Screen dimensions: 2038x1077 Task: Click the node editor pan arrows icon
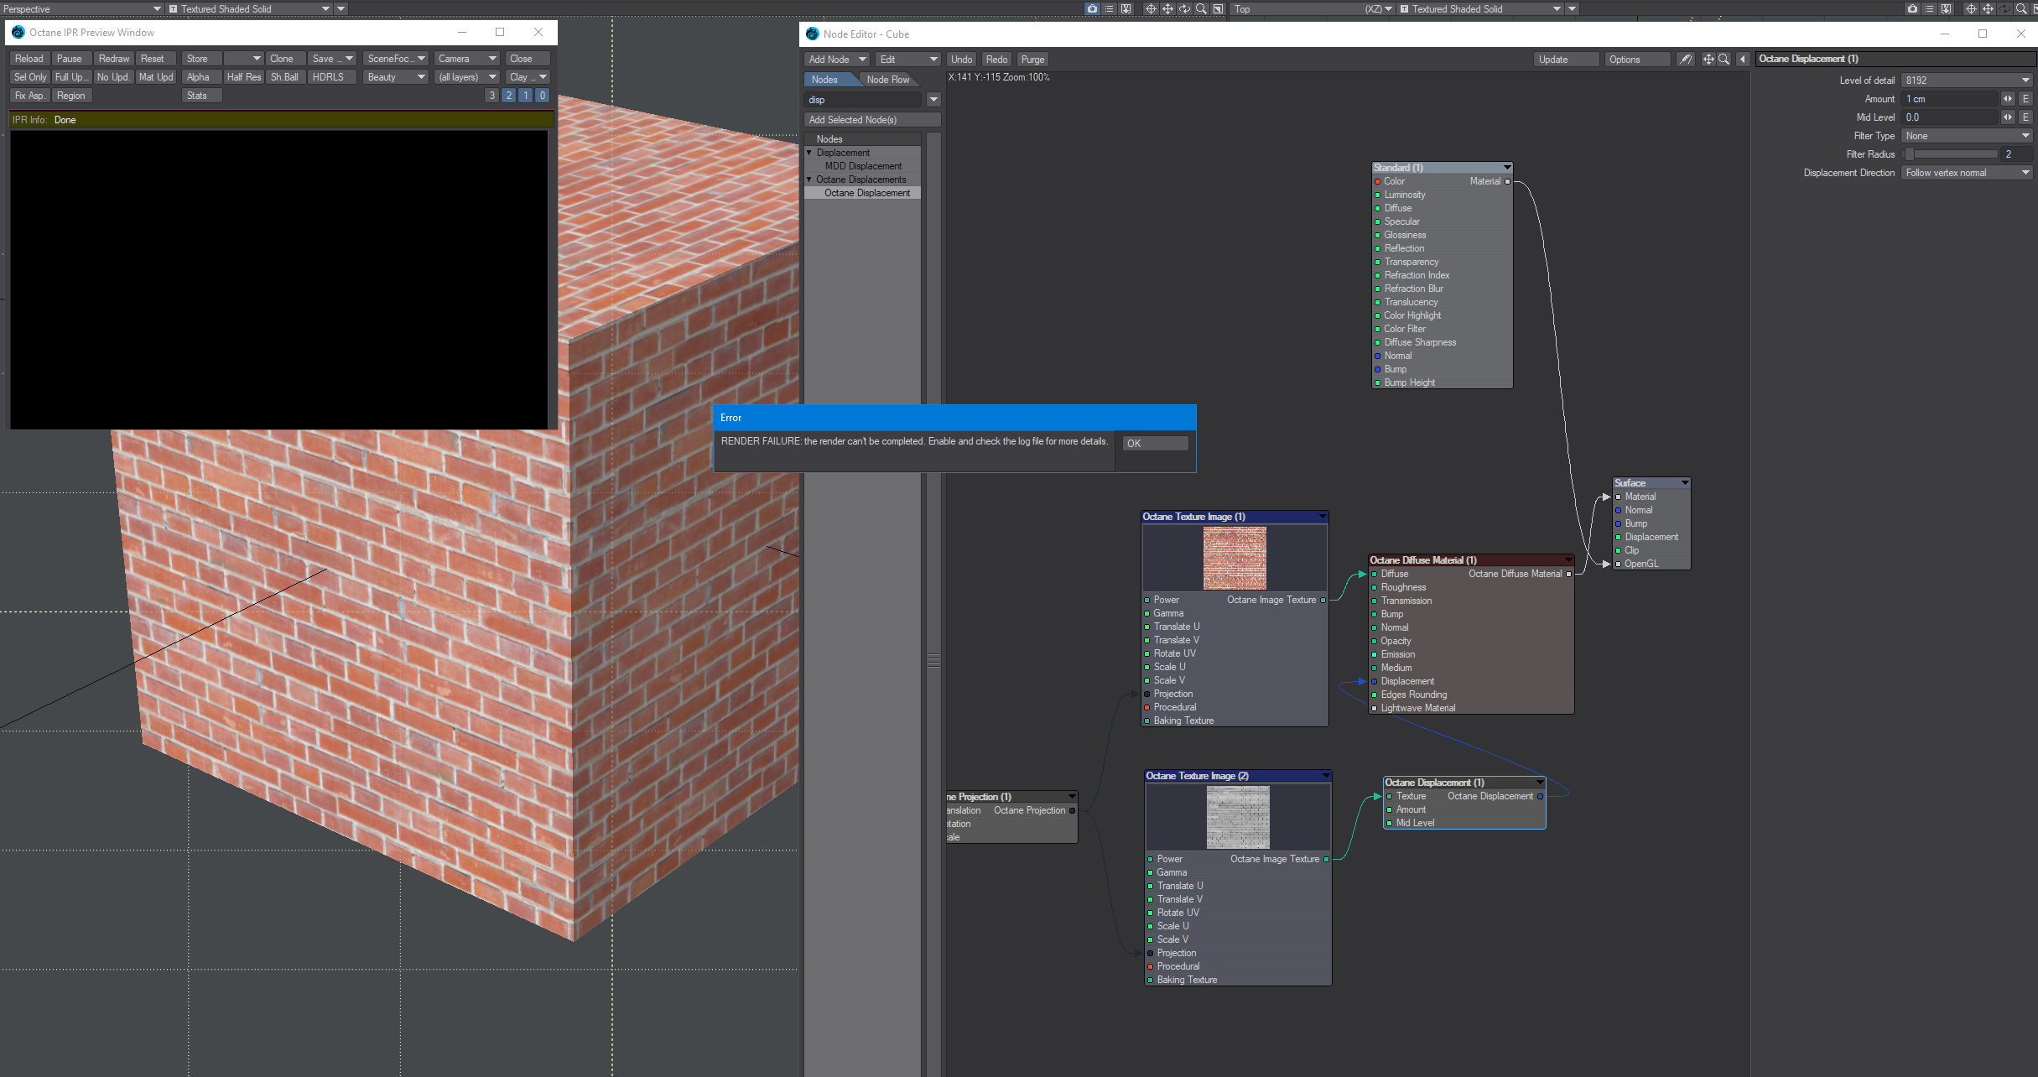[1708, 60]
